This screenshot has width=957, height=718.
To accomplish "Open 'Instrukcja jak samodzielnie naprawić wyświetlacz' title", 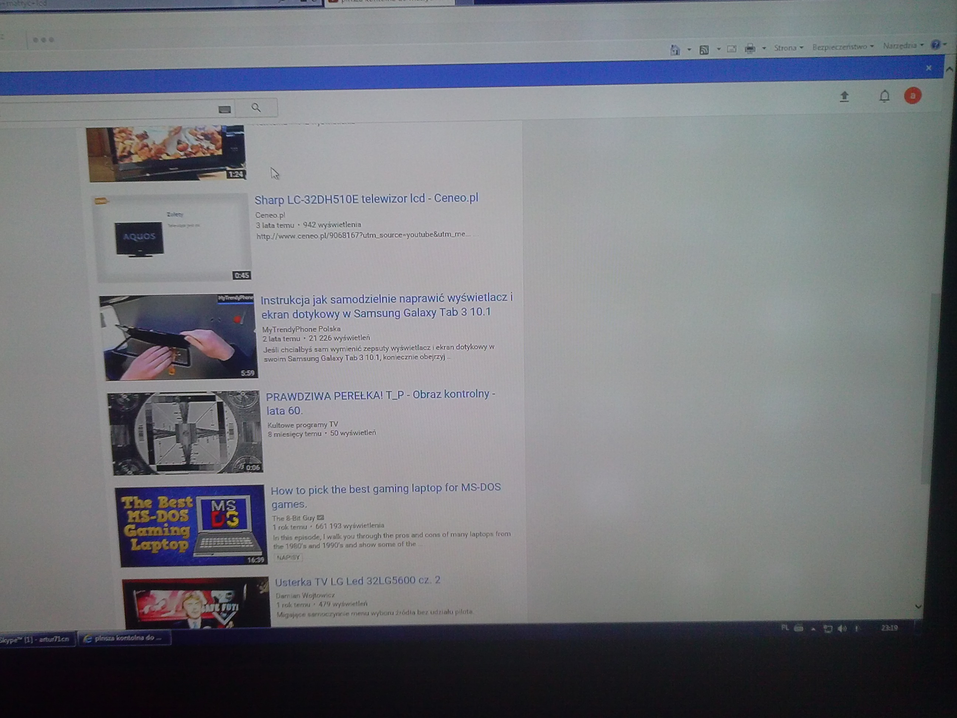I will [387, 305].
